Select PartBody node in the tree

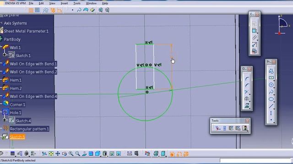pyautogui.click(x=12, y=39)
